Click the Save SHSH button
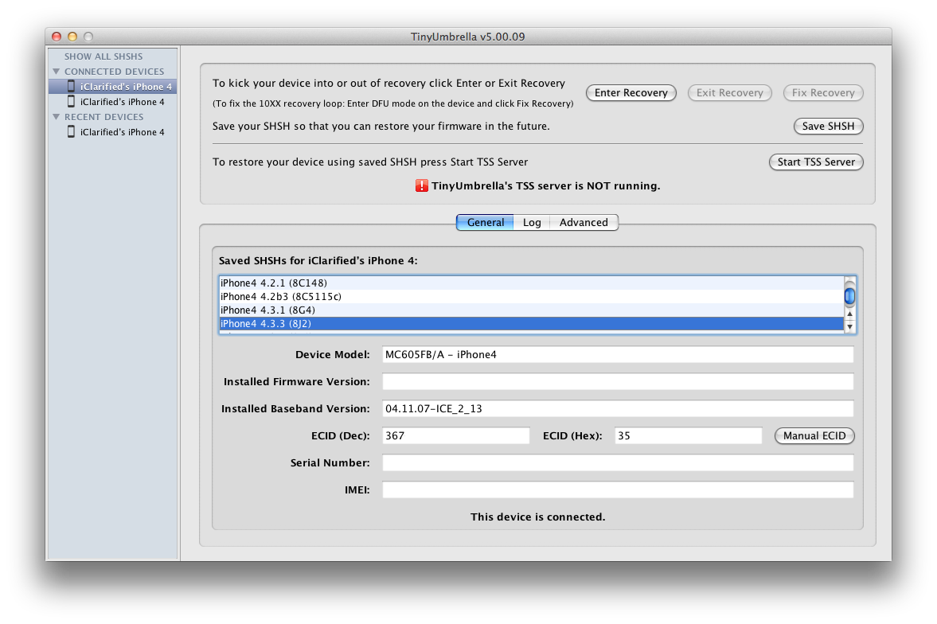The image size is (937, 624). [x=828, y=127]
